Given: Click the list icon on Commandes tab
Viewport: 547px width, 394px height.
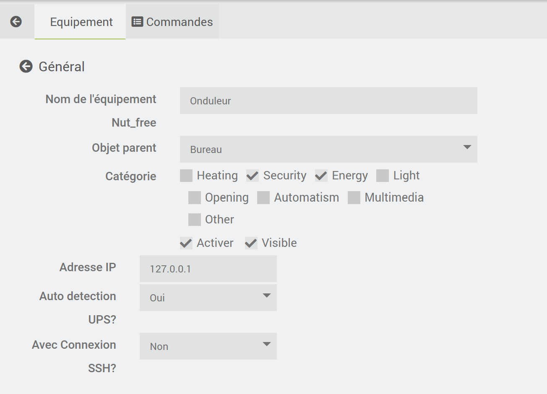Looking at the screenshot, I should (137, 22).
